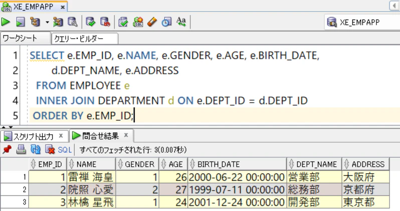Place cursor at end of ORDER BY e.EMP_ID line
Image resolution: width=400 pixels, height=211 pixels.
pyautogui.click(x=134, y=116)
